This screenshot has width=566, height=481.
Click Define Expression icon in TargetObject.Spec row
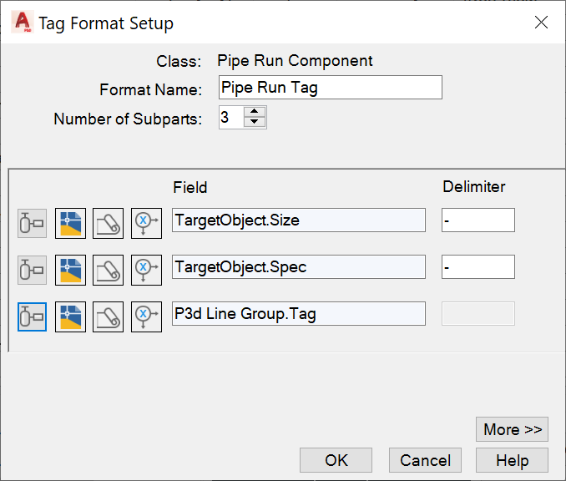146,270
